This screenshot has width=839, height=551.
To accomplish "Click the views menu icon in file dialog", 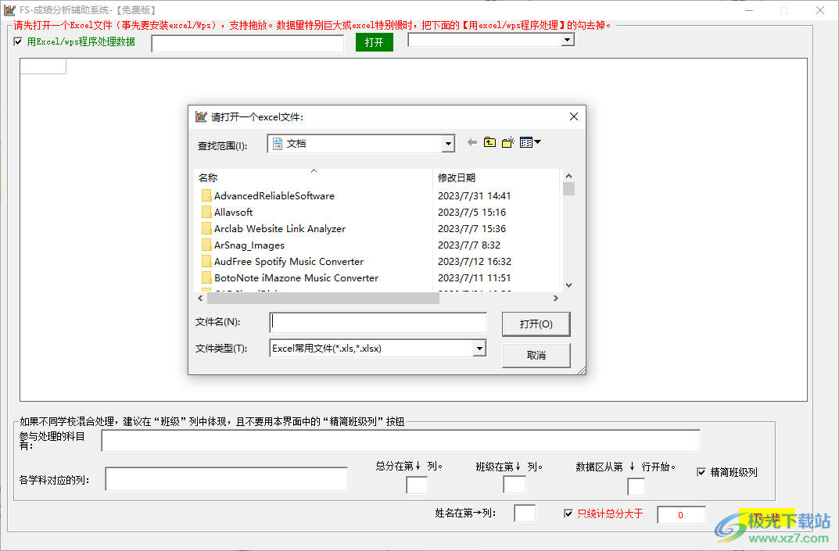I will pyautogui.click(x=525, y=141).
